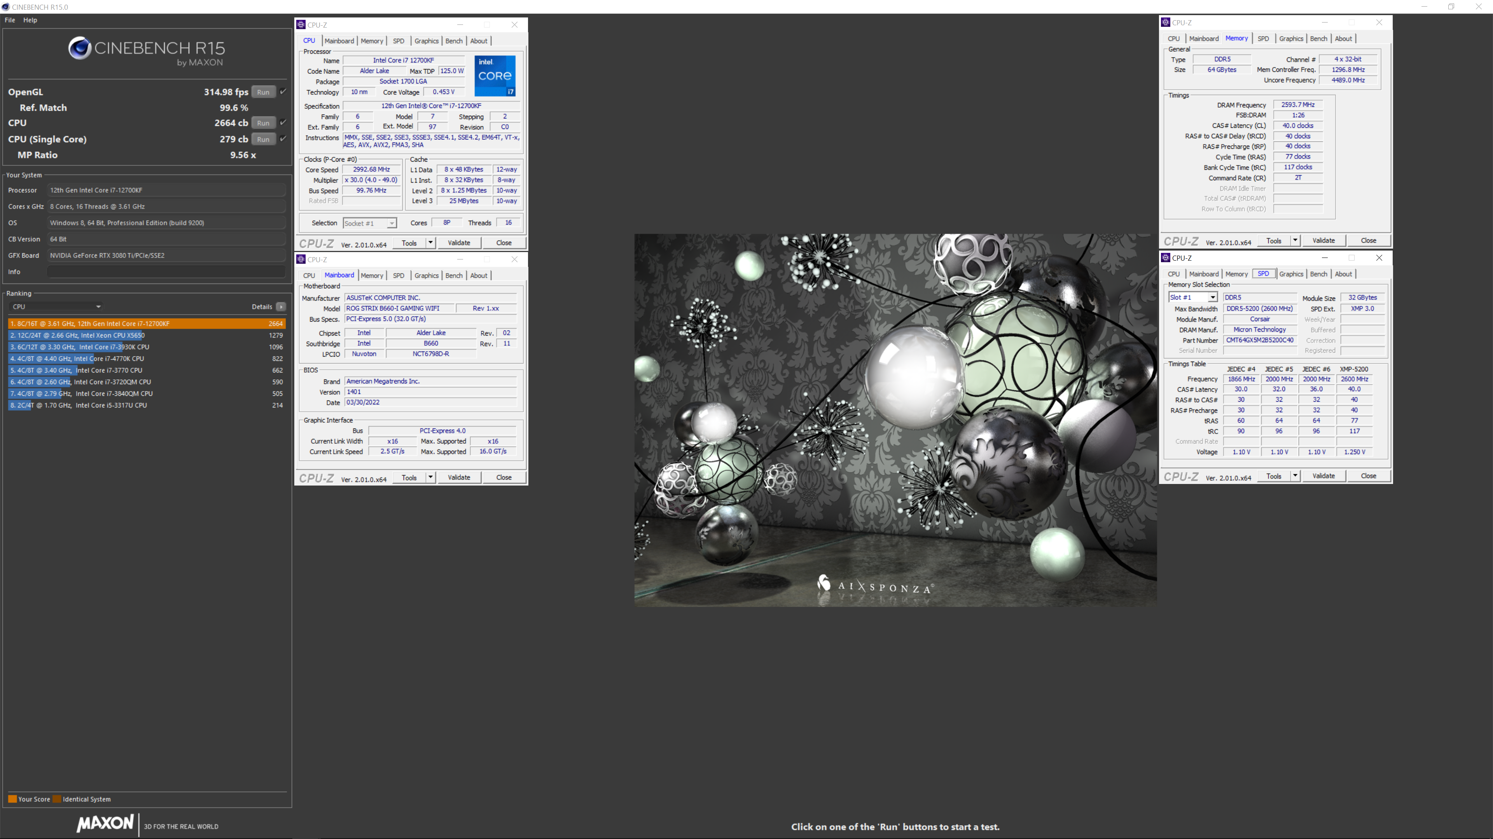Run the OpenGL benchmark test
The image size is (1493, 839).
(x=263, y=92)
